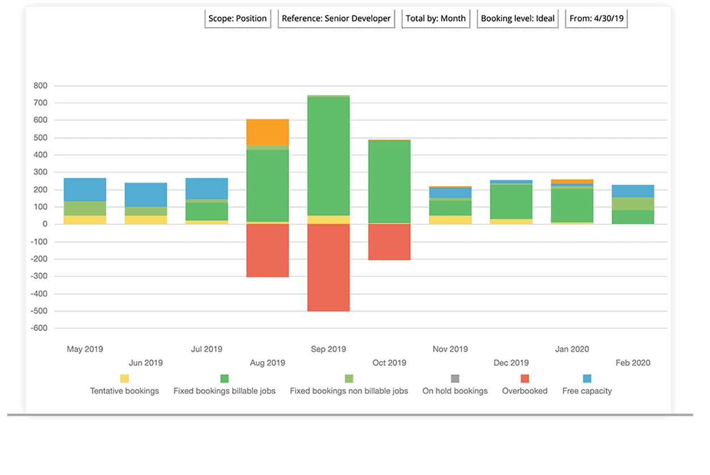Click the blue Free capacity legend swatch
The width and height of the screenshot is (710, 475).
pyautogui.click(x=587, y=378)
